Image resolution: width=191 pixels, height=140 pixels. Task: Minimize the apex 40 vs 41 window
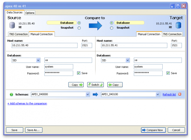(172, 6)
